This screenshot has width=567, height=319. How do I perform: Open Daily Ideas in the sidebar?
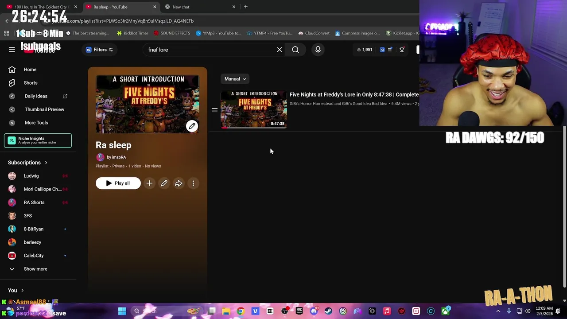click(38, 96)
